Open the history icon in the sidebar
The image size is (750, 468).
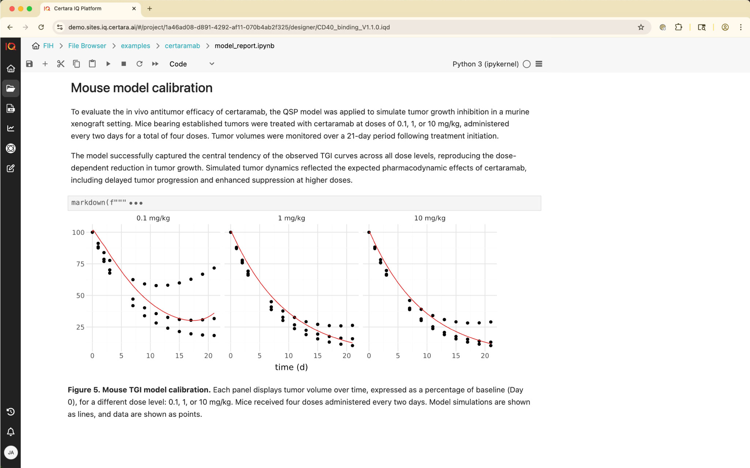tap(11, 412)
